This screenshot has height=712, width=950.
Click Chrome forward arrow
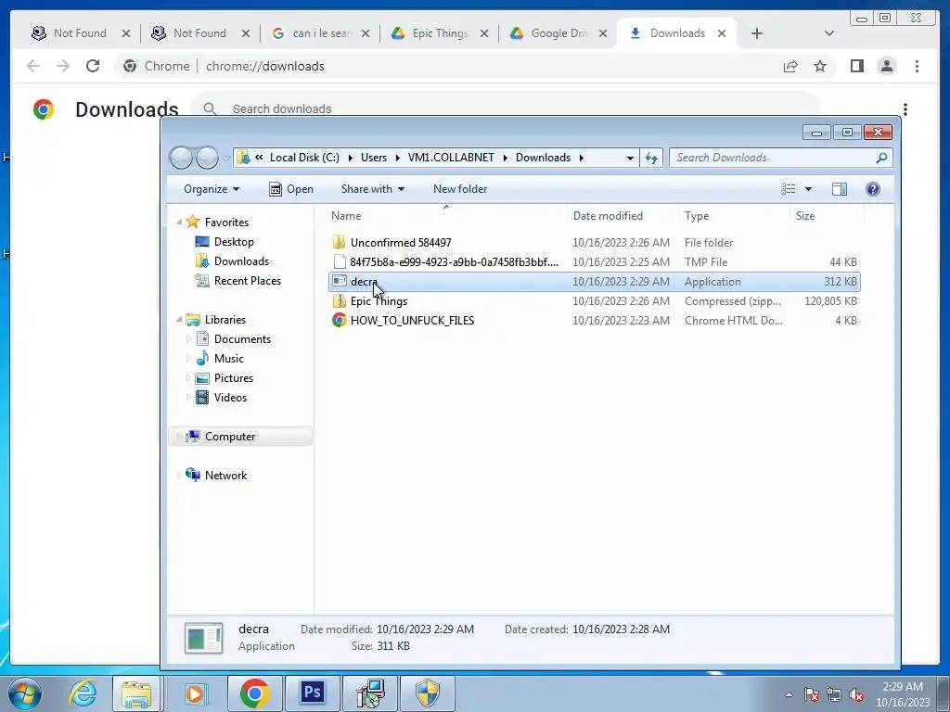(x=63, y=66)
